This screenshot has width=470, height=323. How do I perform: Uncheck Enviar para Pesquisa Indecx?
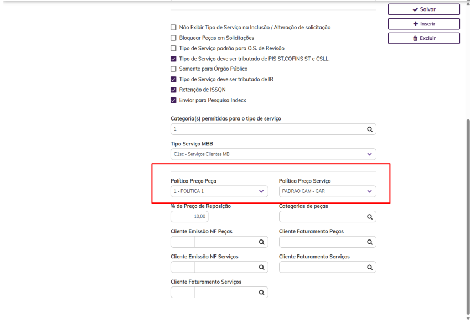[173, 100]
